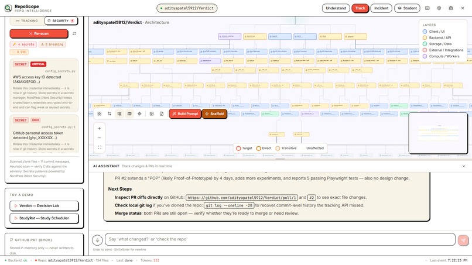Open the bug debug icon
This screenshot has height=265, width=472.
(451, 8)
